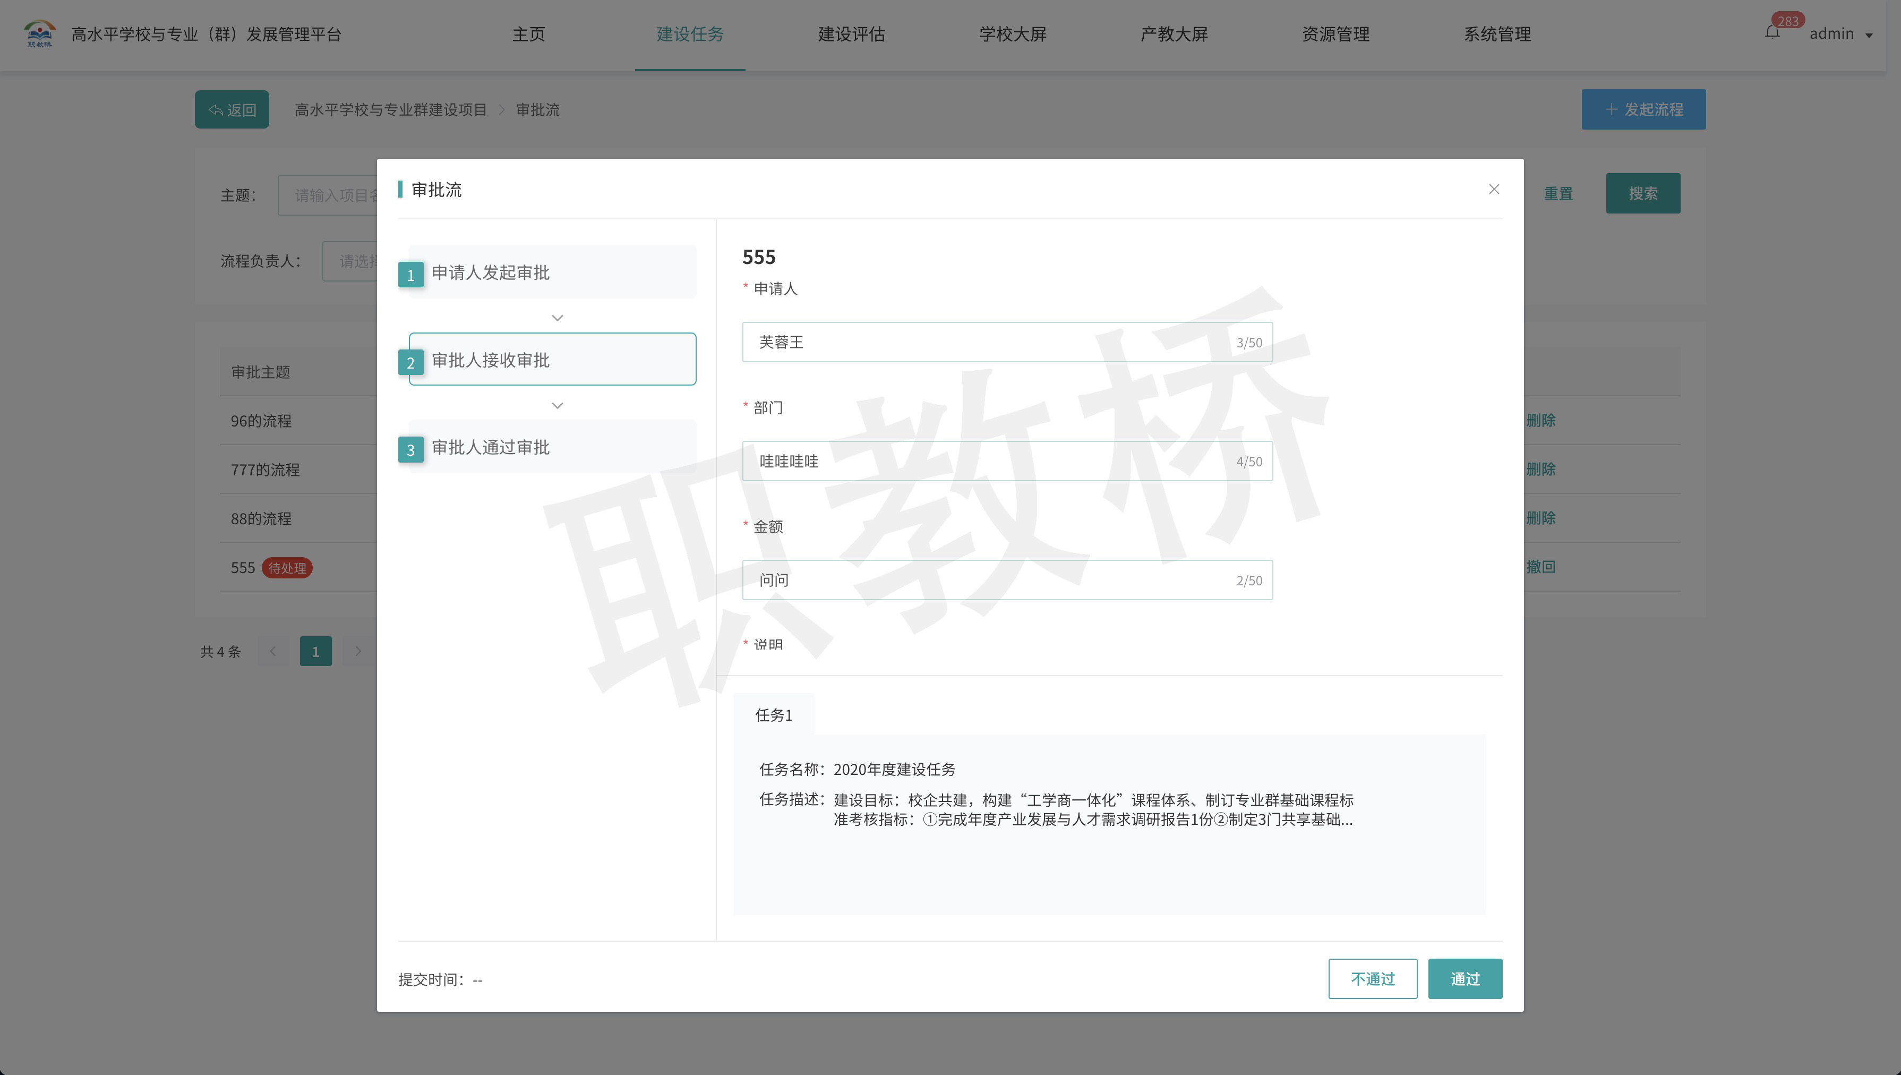
Task: Open the 建设评估 menu
Action: point(851,34)
